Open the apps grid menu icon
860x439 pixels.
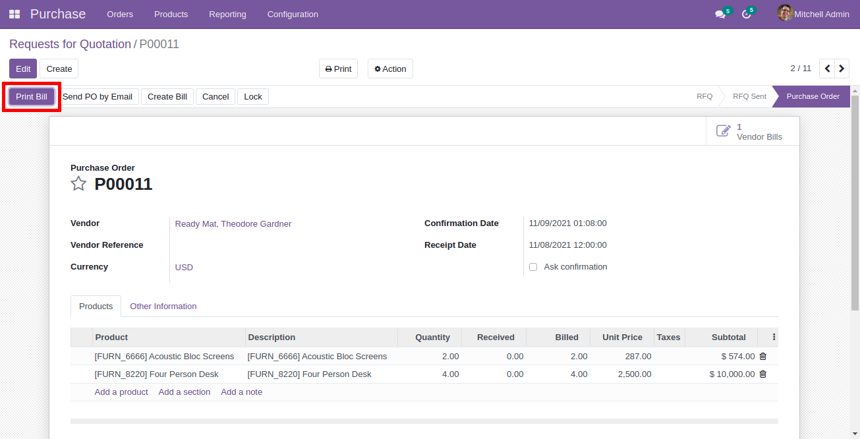[x=14, y=14]
